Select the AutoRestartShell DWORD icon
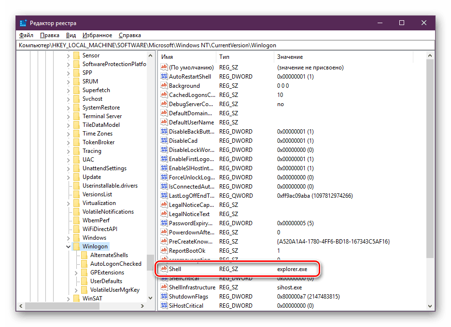 [164, 76]
